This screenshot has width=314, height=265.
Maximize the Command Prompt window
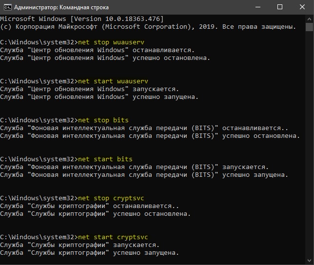point(280,7)
